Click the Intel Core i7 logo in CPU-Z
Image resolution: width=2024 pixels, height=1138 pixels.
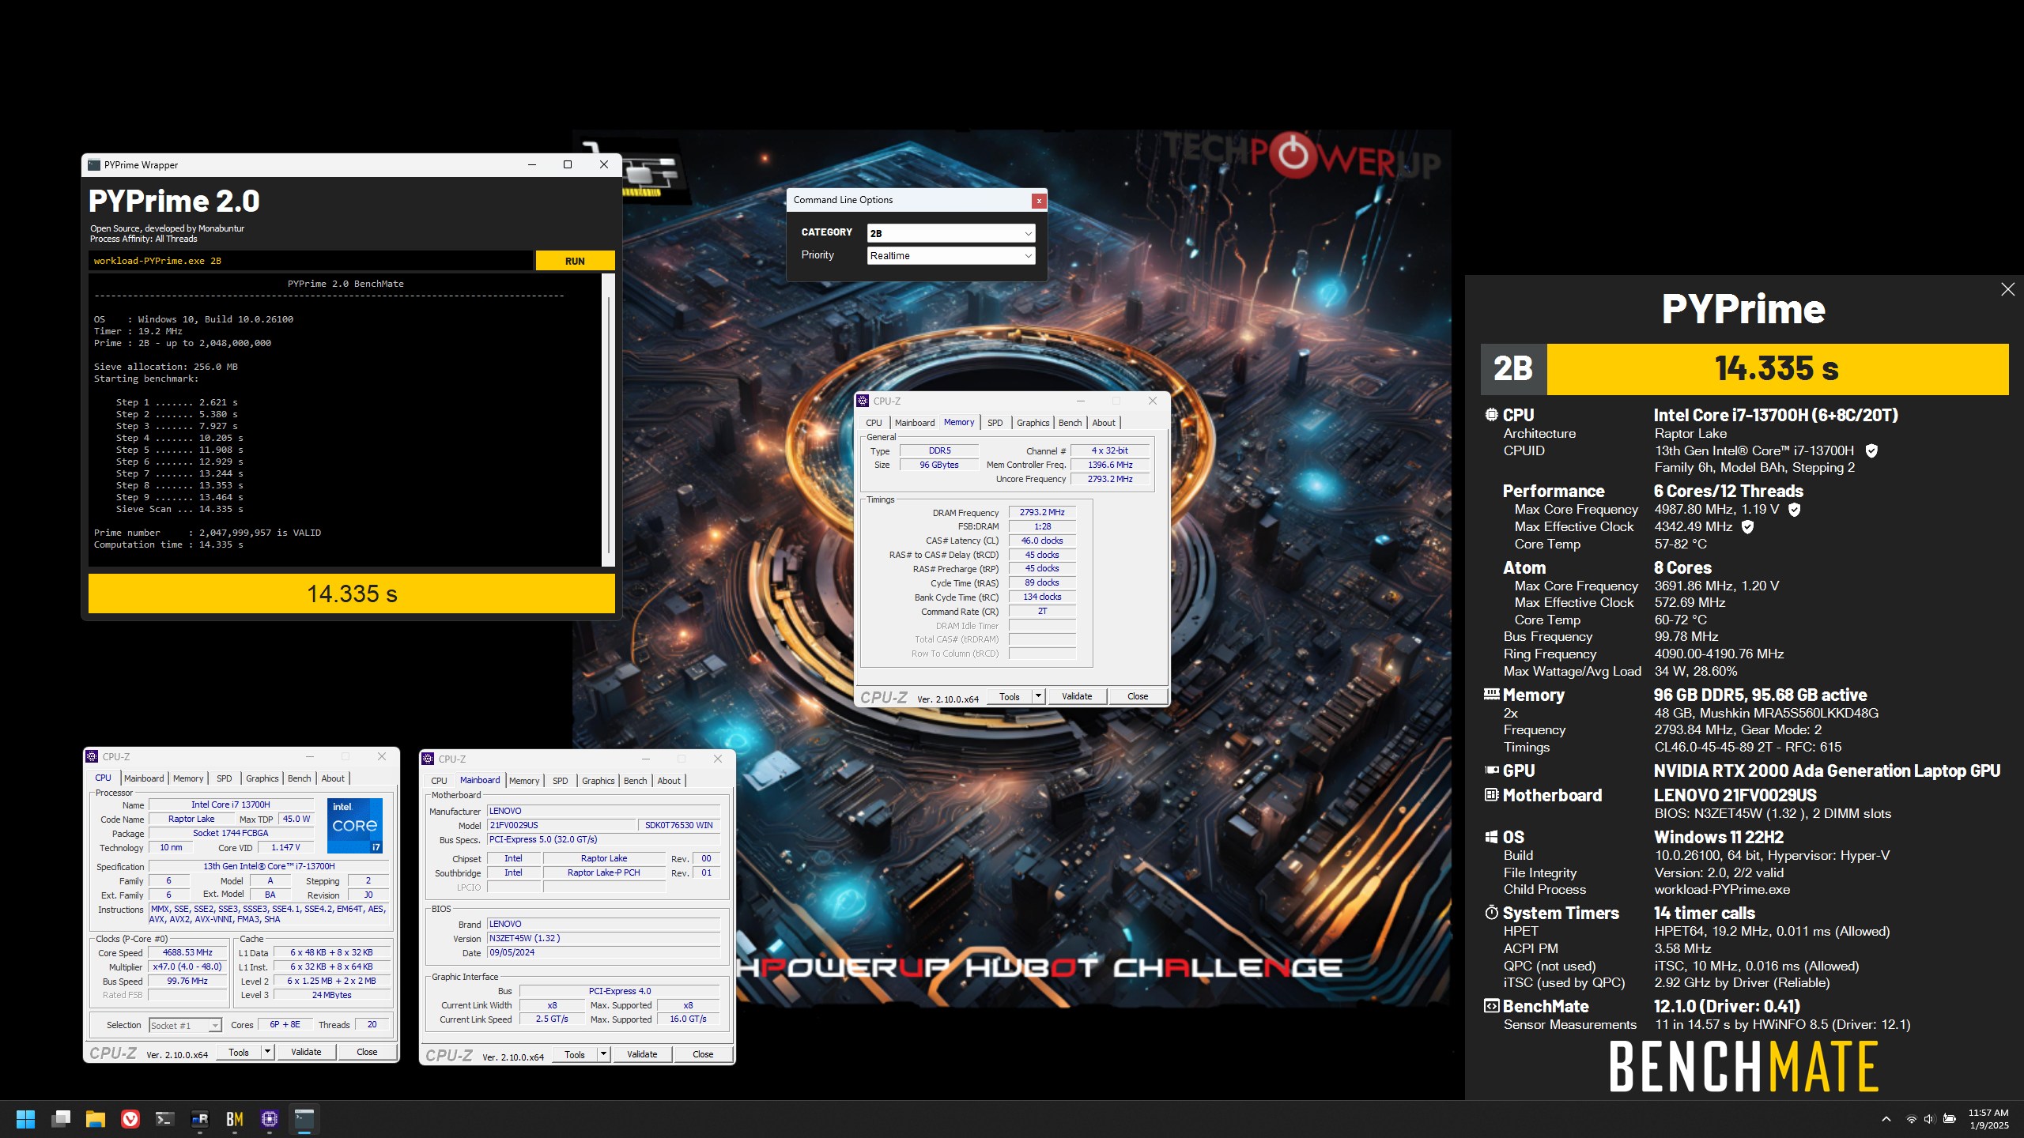(355, 825)
